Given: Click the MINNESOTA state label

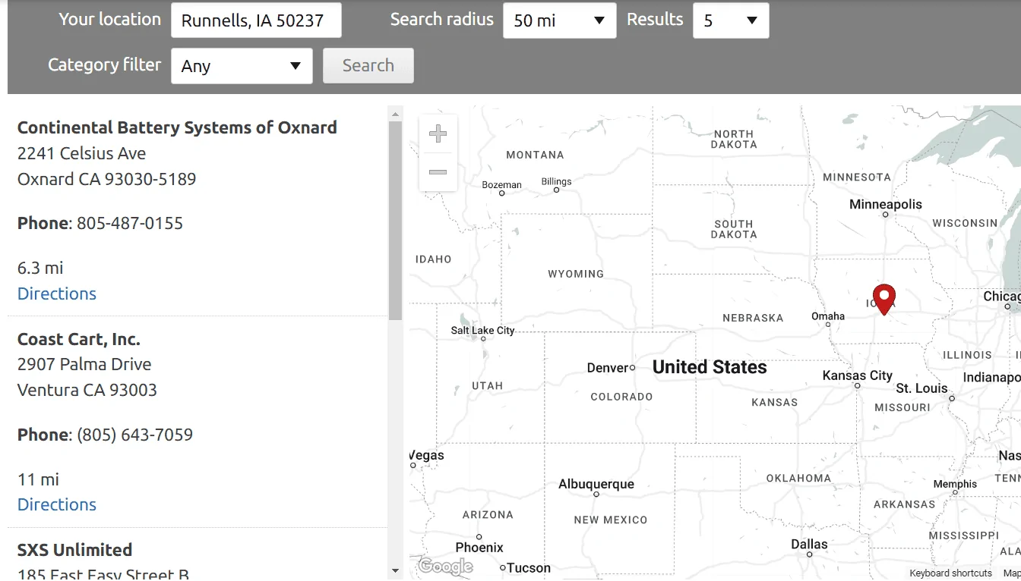Looking at the screenshot, I should point(857,177).
